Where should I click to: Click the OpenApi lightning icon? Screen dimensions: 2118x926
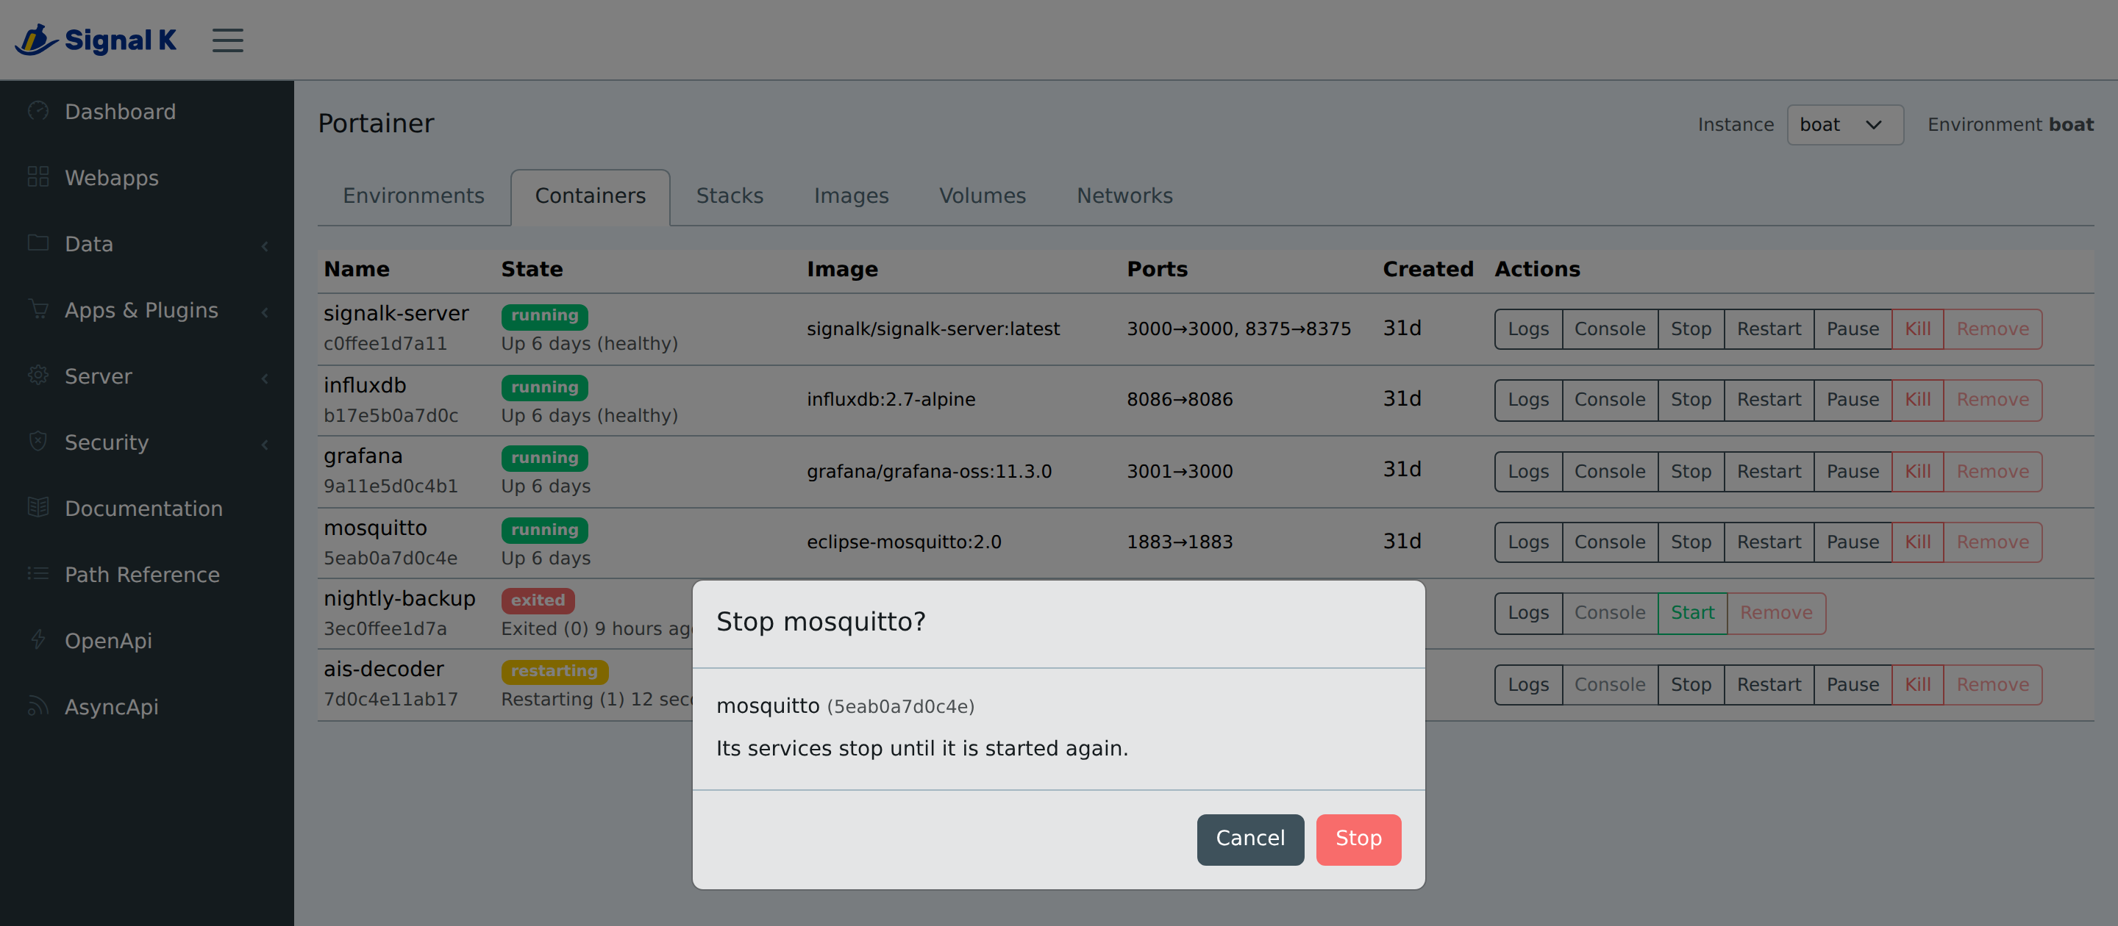click(x=38, y=639)
